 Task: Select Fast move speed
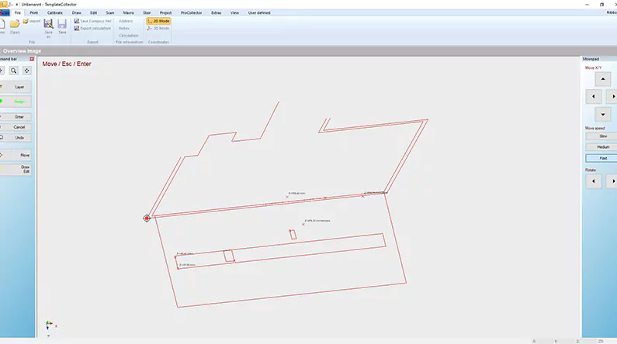tap(602, 158)
